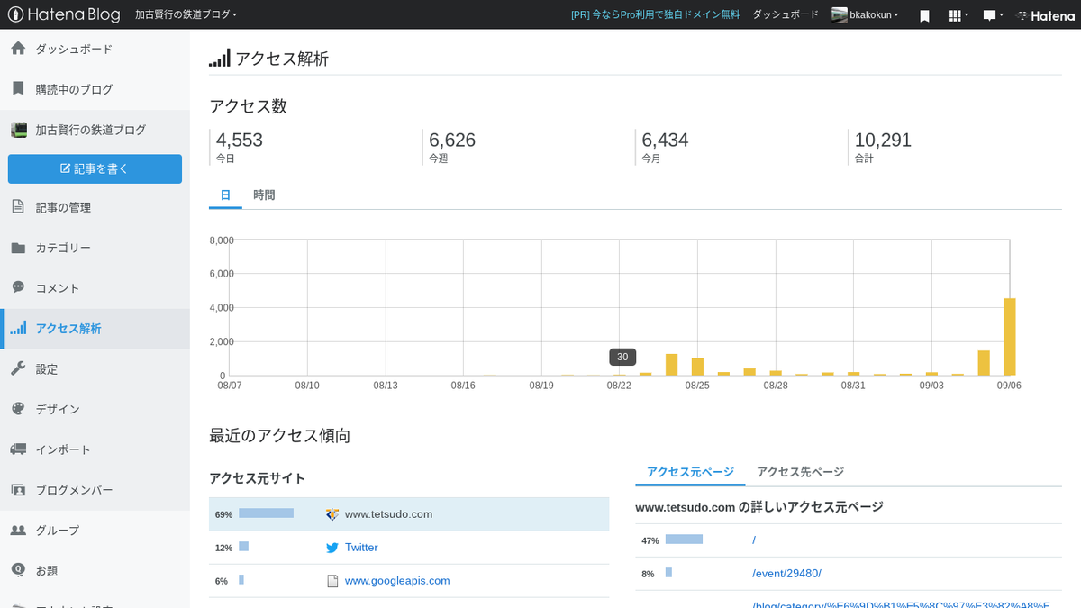Select the www.tetsudo.com referrer row

point(409,514)
